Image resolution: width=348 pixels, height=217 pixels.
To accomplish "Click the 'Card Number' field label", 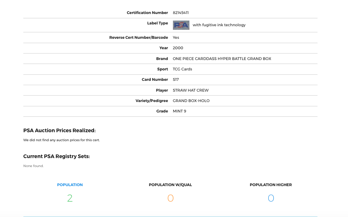I will point(155,80).
